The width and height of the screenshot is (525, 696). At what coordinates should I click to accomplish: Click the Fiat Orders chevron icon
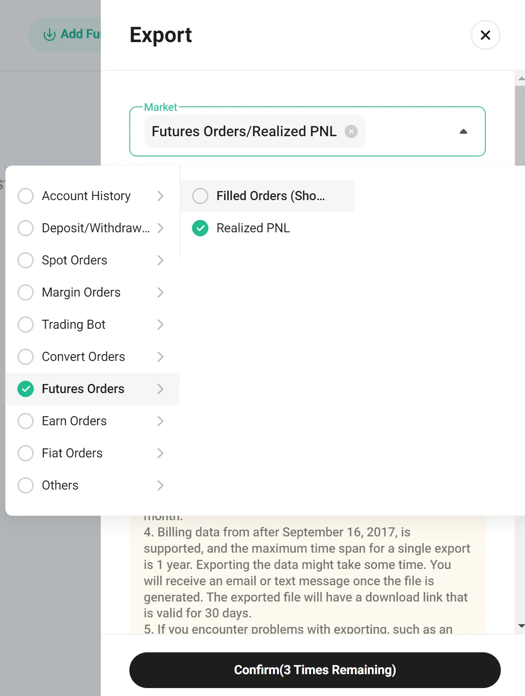tap(160, 453)
